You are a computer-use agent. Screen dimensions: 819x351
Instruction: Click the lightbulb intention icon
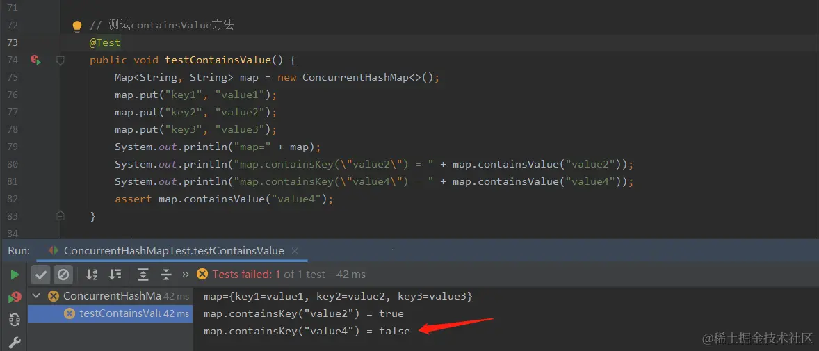(x=76, y=26)
